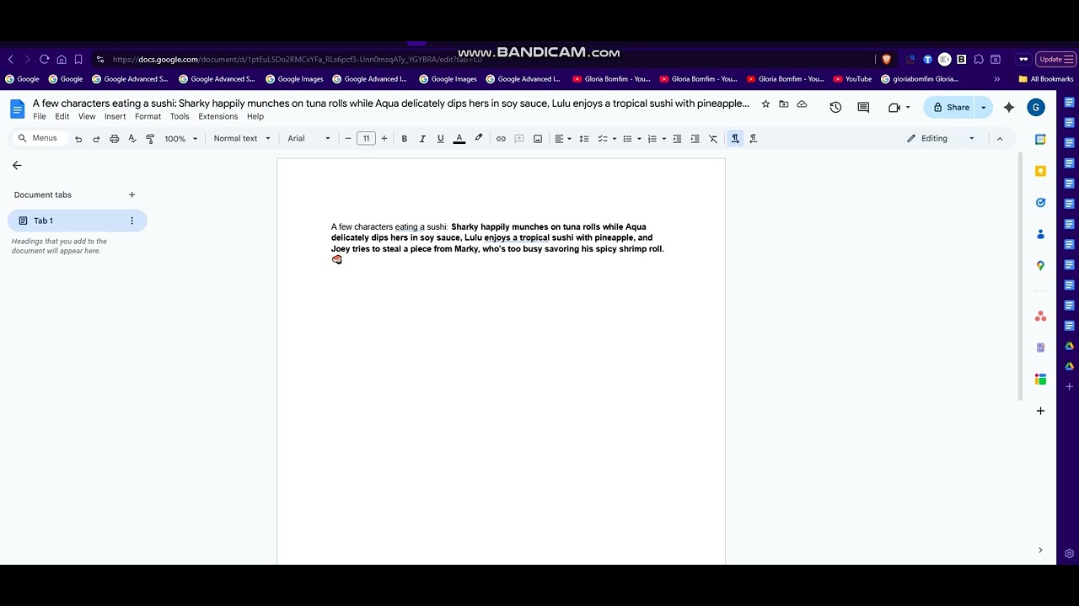1079x606 pixels.
Task: Increase the indent
Action: click(x=695, y=139)
